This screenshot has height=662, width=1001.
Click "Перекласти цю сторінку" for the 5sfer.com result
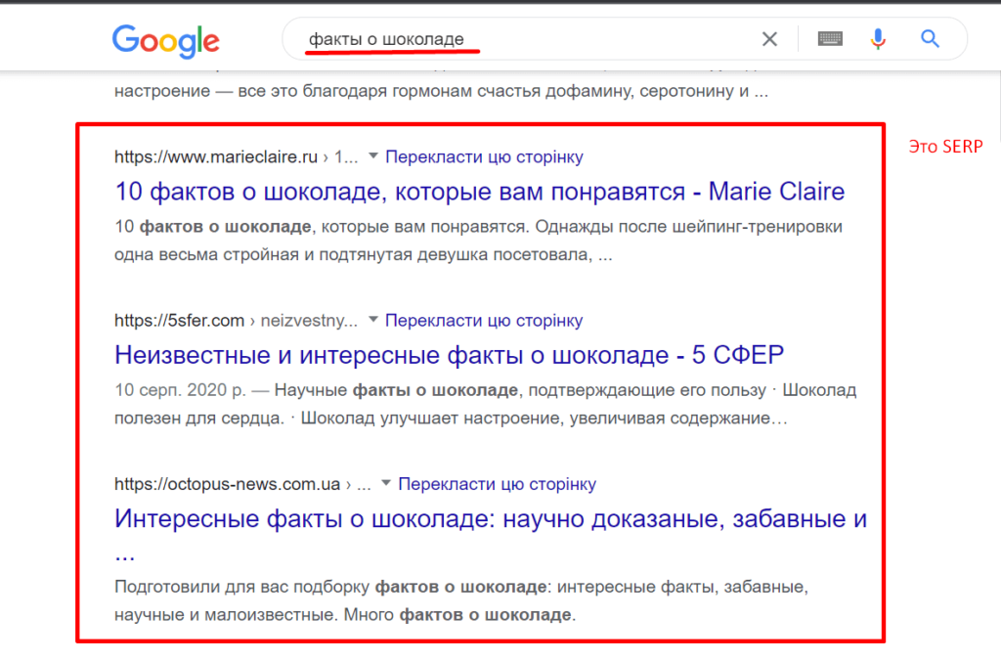point(484,321)
